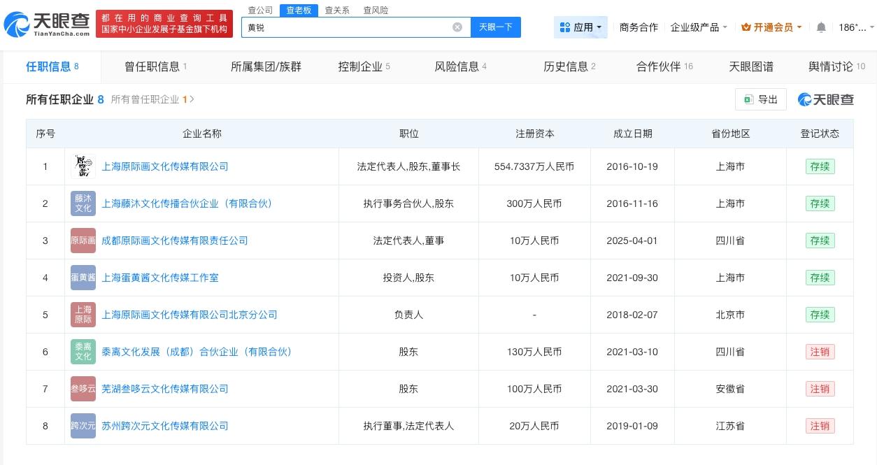Open 上海原际画文化传媒有限公司北京分公司 link
Viewport: 877px width, 465px height.
click(190, 315)
